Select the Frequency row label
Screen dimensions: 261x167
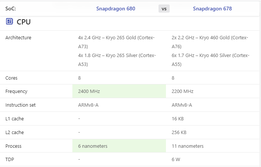tap(16, 91)
